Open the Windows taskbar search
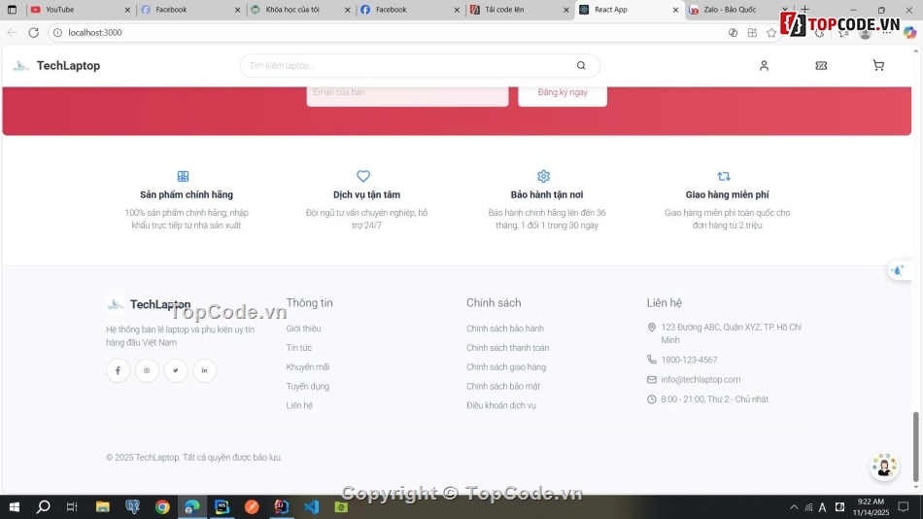The height and width of the screenshot is (519, 923). [x=43, y=506]
